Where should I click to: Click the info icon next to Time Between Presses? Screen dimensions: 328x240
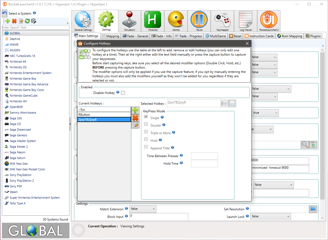coord(181,155)
